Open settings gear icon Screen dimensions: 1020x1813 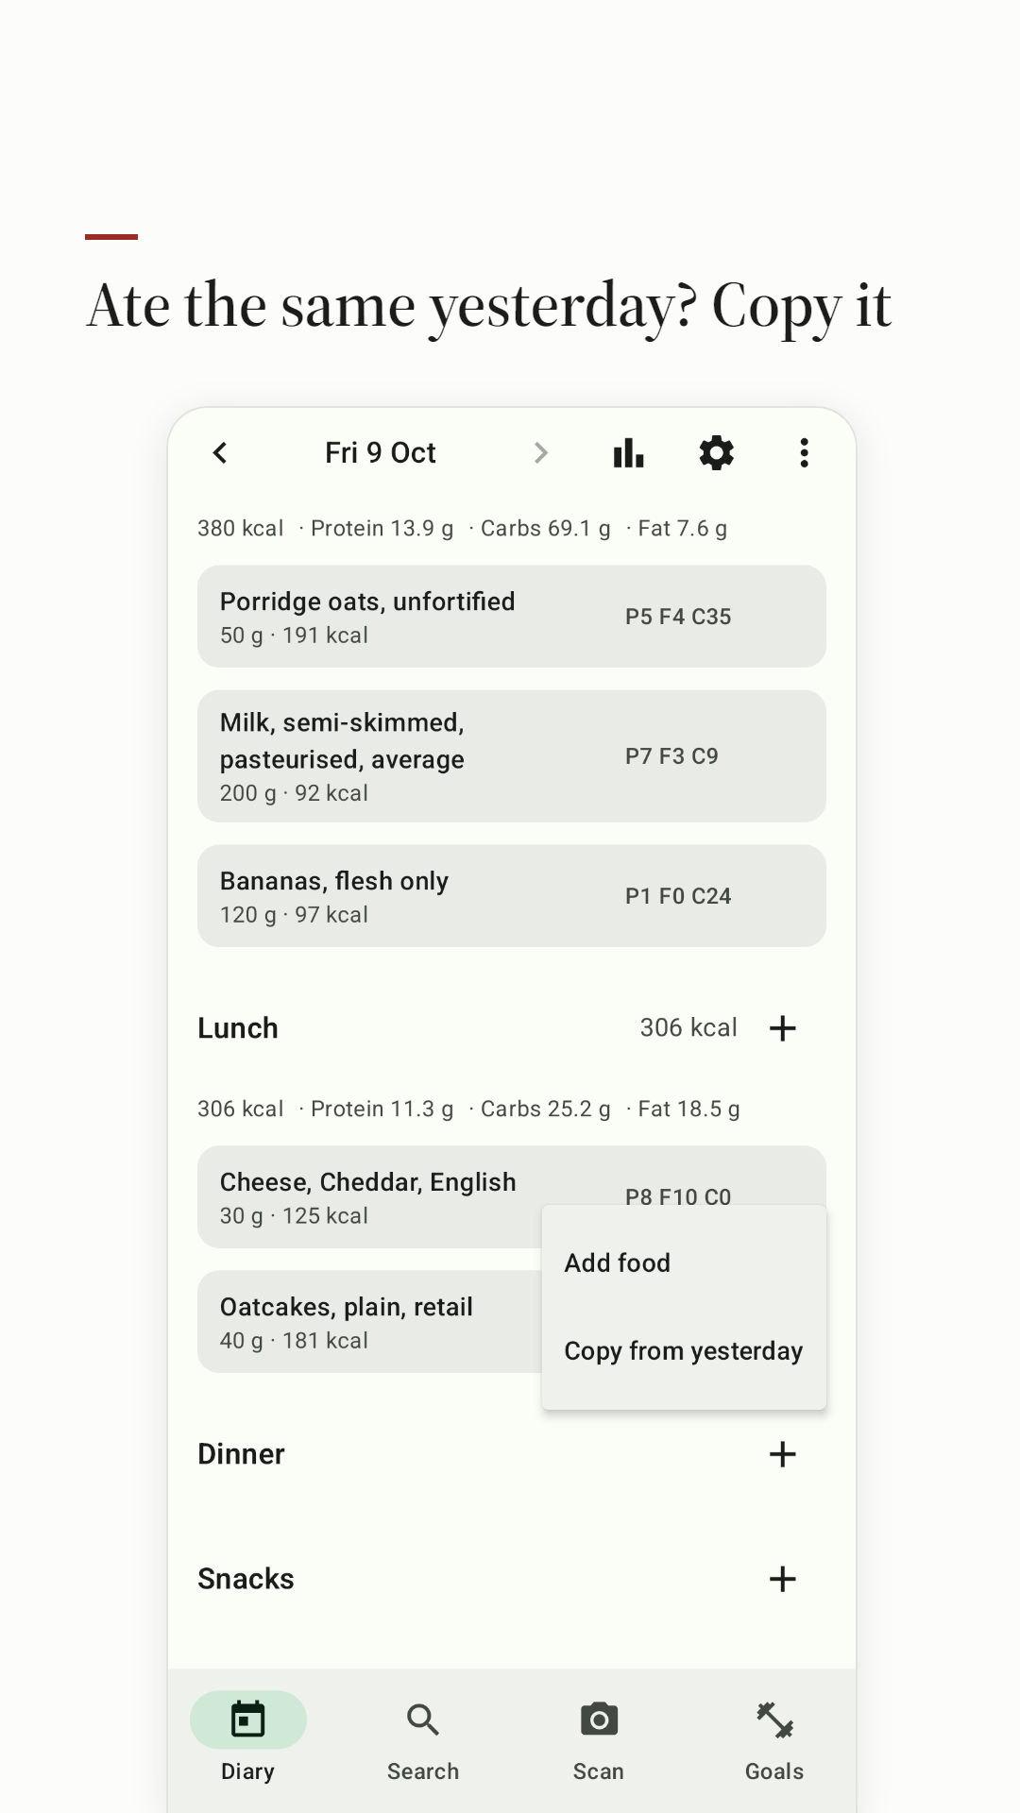coord(717,453)
